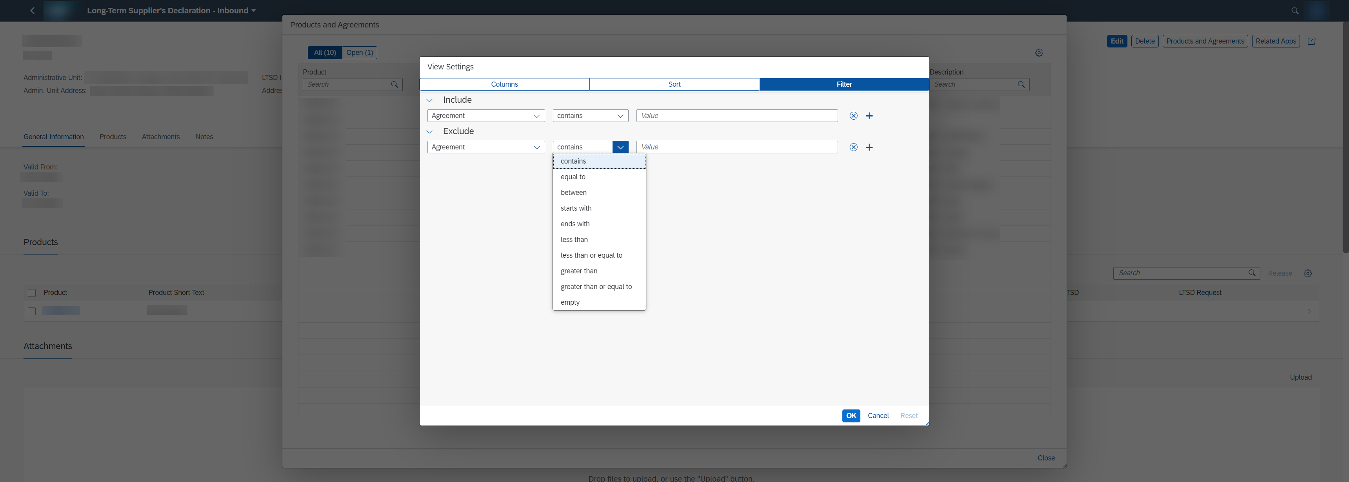This screenshot has width=1349, height=482.
Task: Click the Upload link
Action: coord(1300,378)
